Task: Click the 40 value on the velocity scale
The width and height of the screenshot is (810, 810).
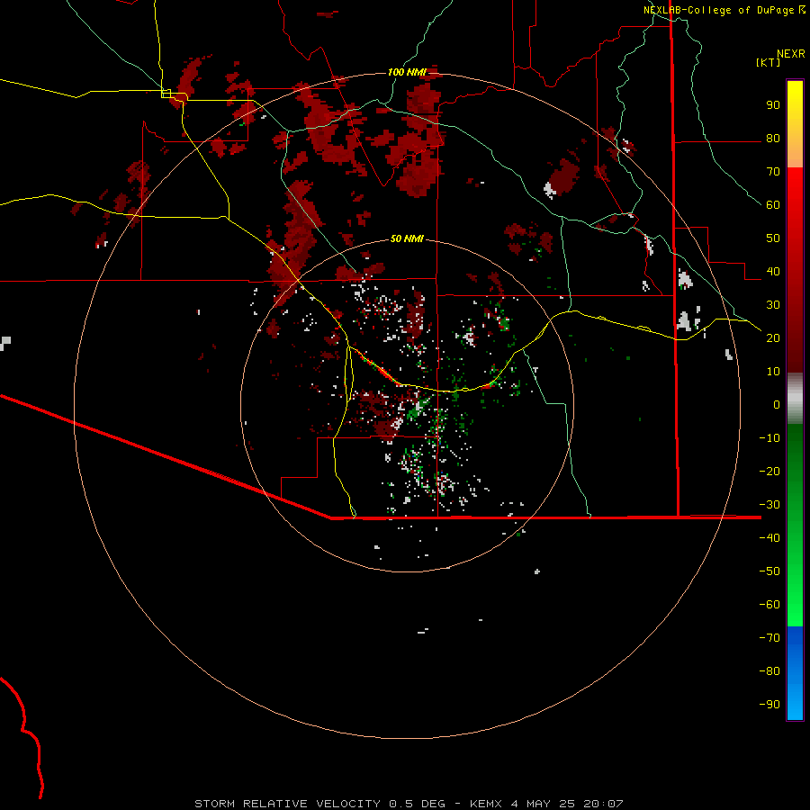Action: click(x=773, y=272)
